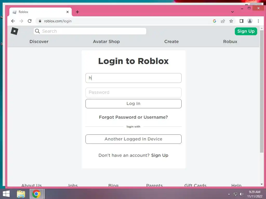The image size is (266, 199).
Task: Click the green Sign Up button
Action: click(x=246, y=31)
